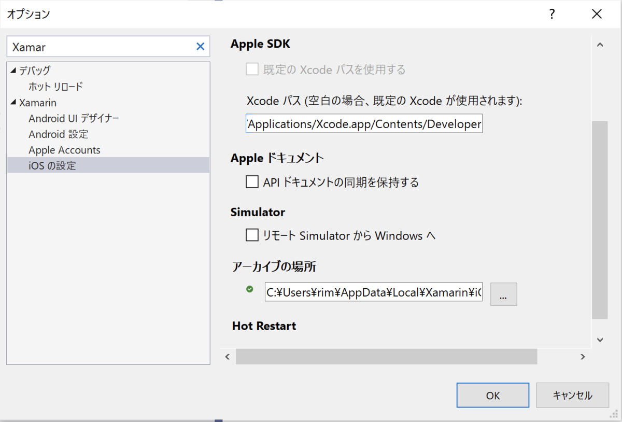Image resolution: width=622 pixels, height=422 pixels.
Task: Click the down arrow on the vertical scrollbar
Action: click(600, 340)
